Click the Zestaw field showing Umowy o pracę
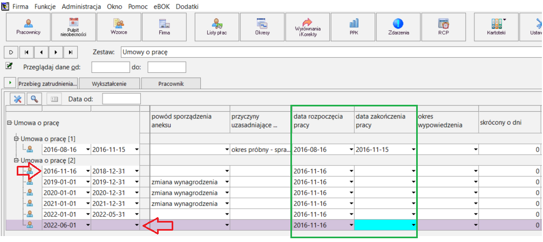Screen dimensions: 543x242 click(332, 52)
